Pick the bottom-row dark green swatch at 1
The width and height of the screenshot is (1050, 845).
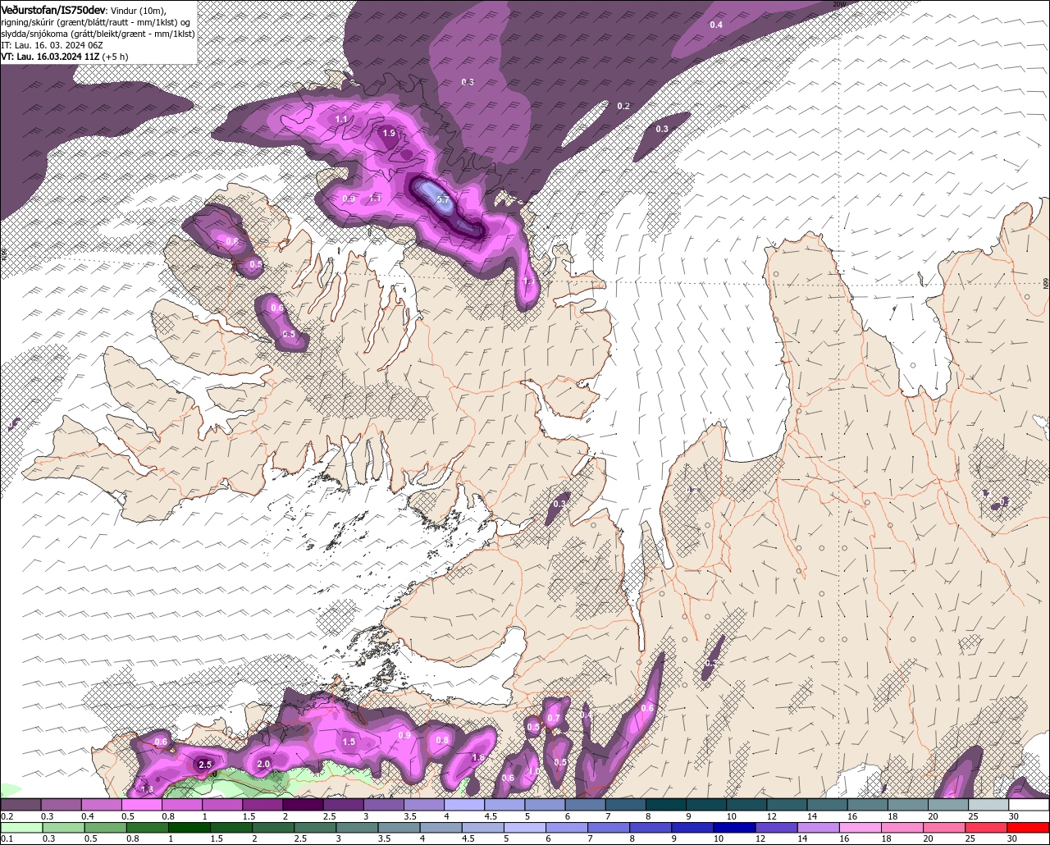[x=189, y=828]
